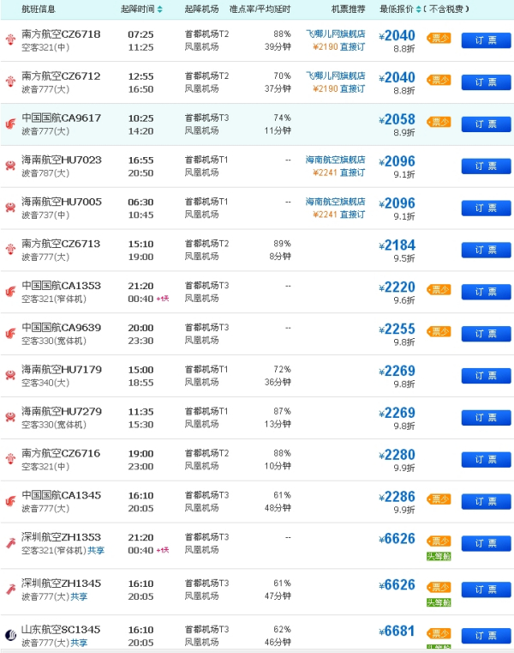
Task: Book ticket for CA1353 flight
Action: point(486,292)
